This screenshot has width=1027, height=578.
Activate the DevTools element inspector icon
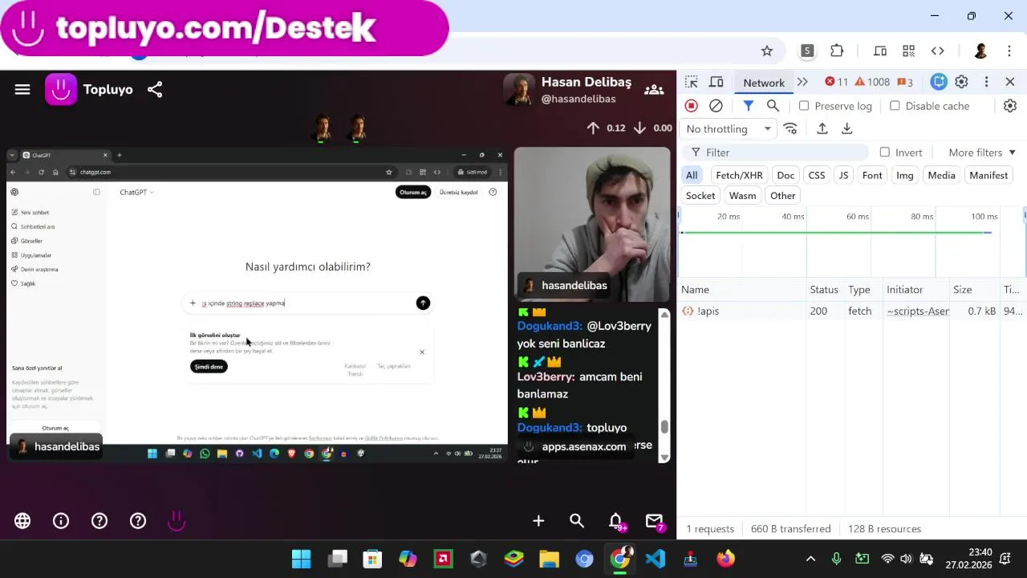(x=692, y=82)
